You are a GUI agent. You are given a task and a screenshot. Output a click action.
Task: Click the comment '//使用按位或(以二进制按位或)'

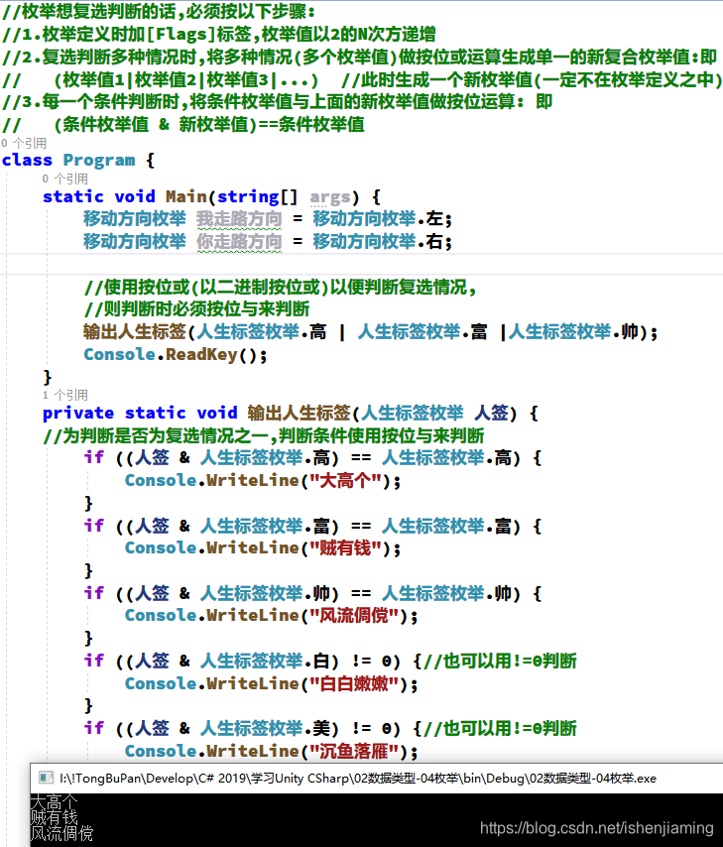pyautogui.click(x=281, y=288)
